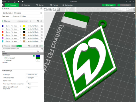Image resolution: width=137 pixels, height=102 pixels.
Task: Click the Undo arrow
Action: pyautogui.click(x=19, y=2)
